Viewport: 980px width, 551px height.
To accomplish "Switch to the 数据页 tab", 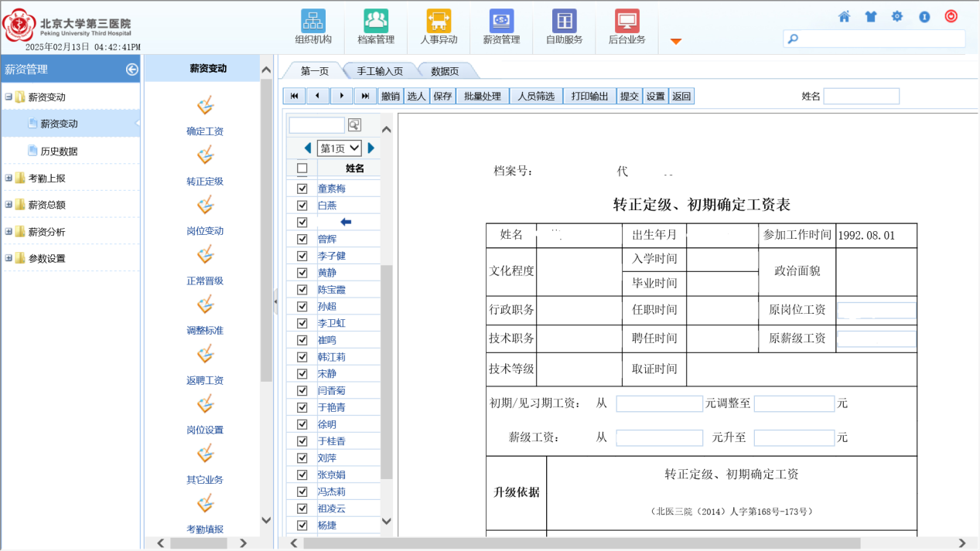I will (x=445, y=71).
